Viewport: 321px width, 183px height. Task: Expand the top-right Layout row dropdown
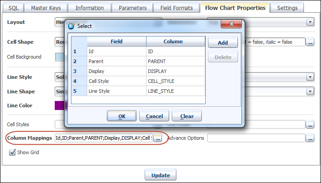310,22
